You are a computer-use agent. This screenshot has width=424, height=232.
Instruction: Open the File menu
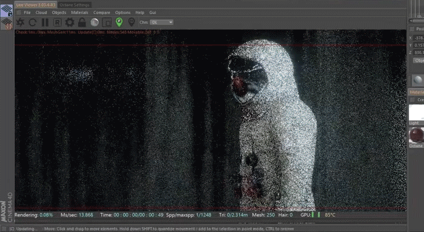pos(27,13)
